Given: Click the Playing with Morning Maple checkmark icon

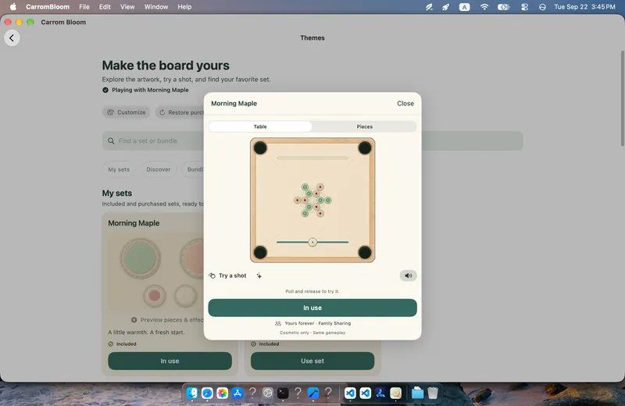Looking at the screenshot, I should [x=105, y=90].
